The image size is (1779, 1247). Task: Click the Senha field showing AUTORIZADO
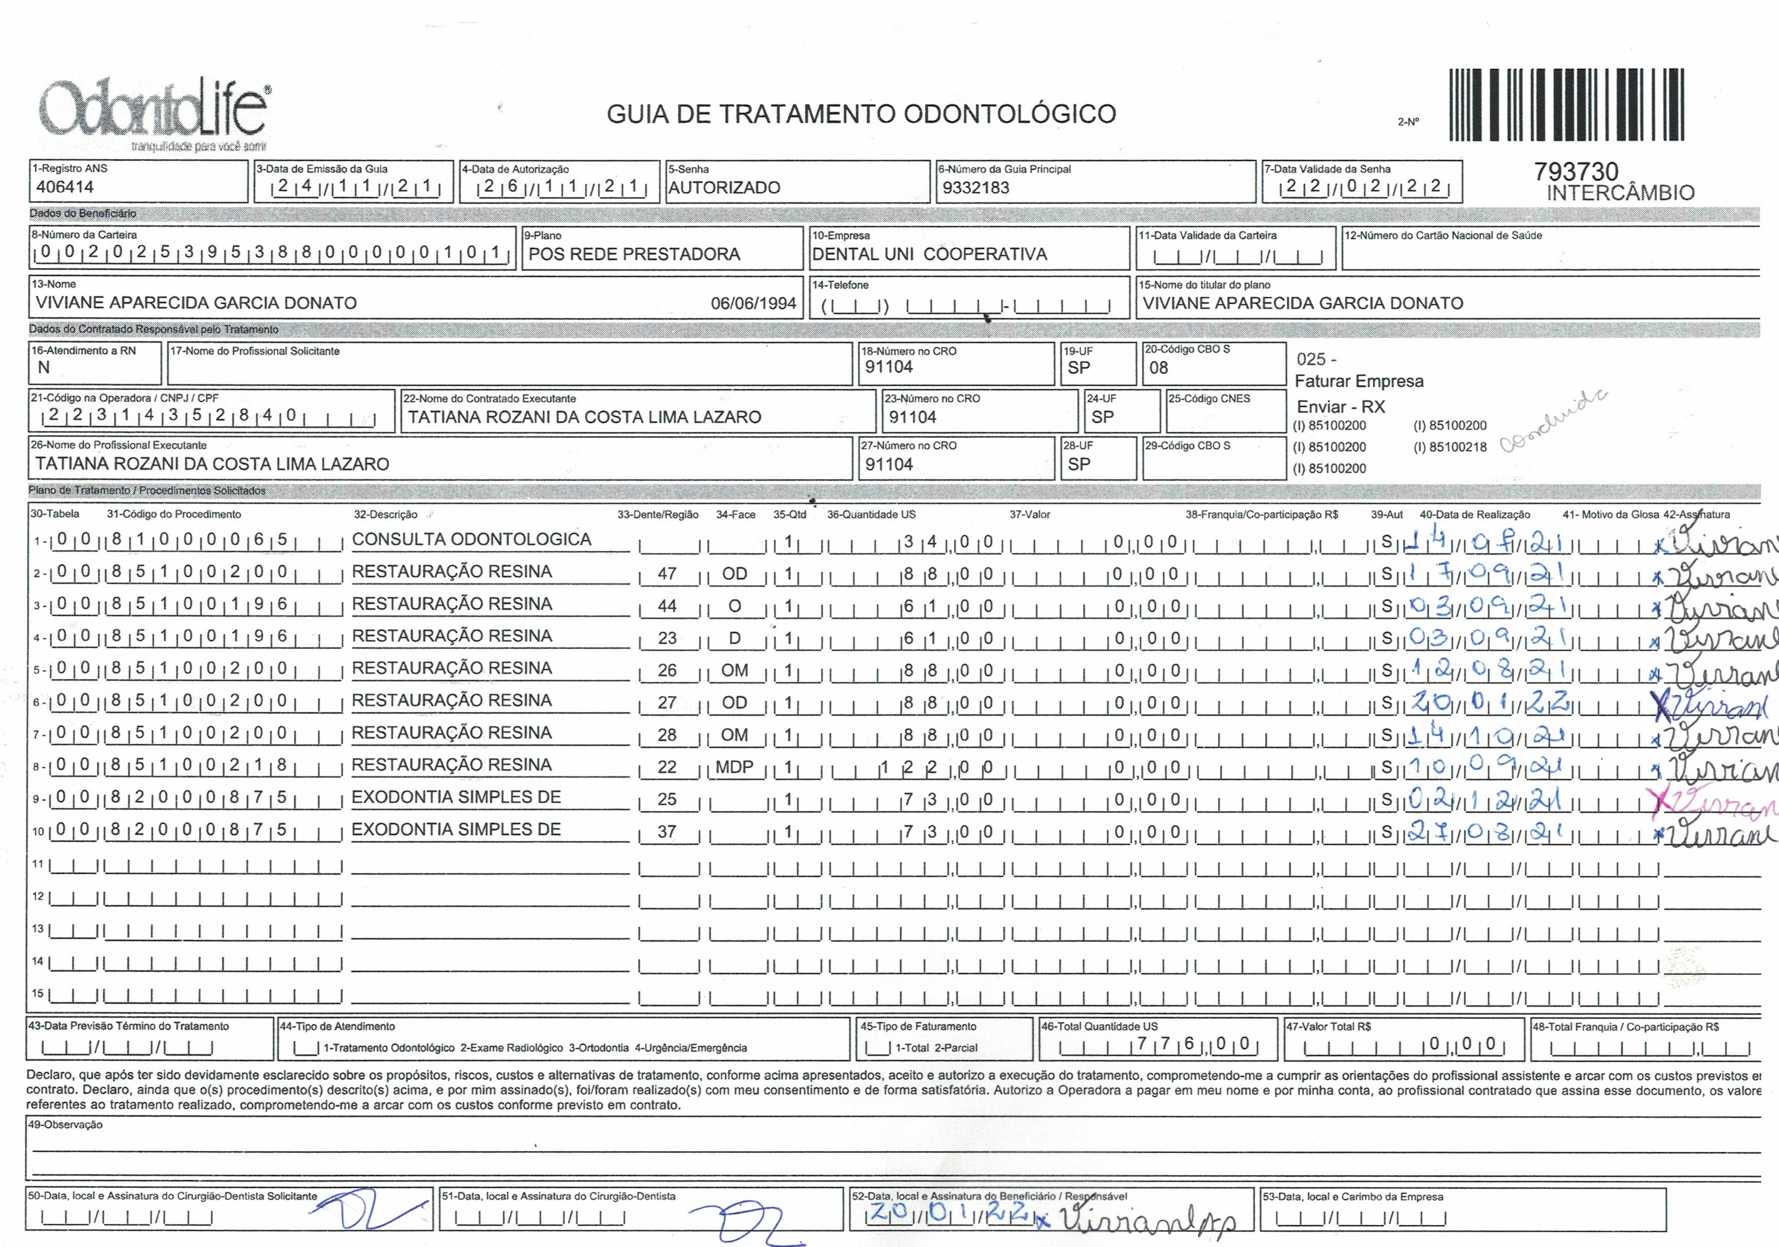click(725, 187)
